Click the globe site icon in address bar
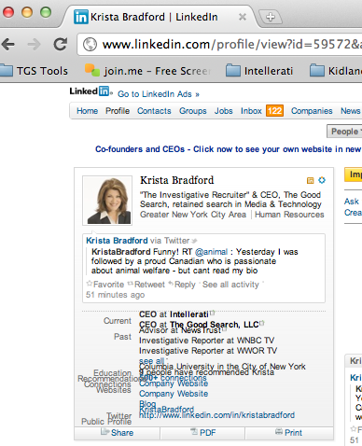Viewport: 362px width, 446px height. [x=90, y=44]
